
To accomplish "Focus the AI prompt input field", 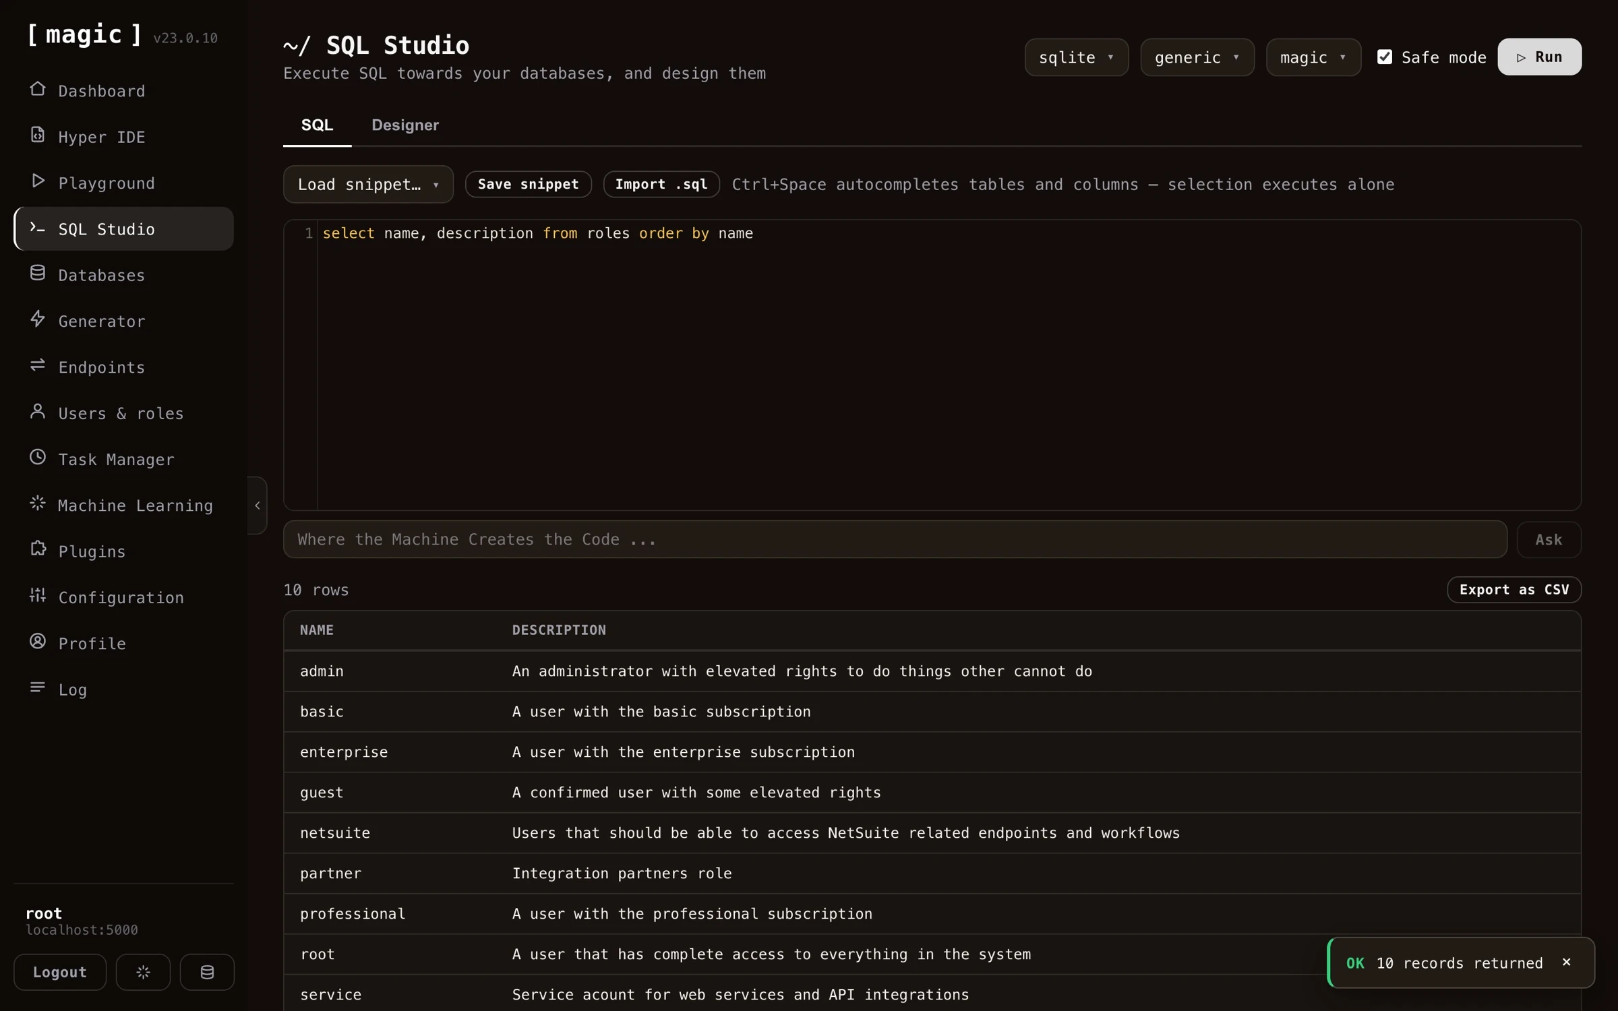I will [x=895, y=539].
